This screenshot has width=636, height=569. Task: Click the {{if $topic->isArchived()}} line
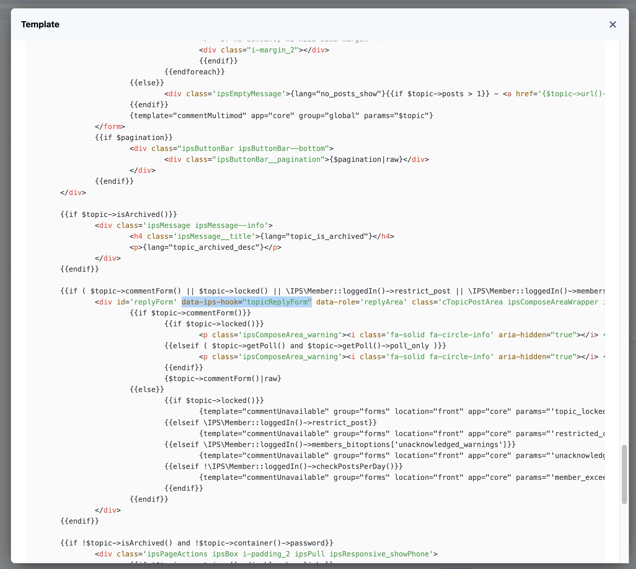(119, 214)
